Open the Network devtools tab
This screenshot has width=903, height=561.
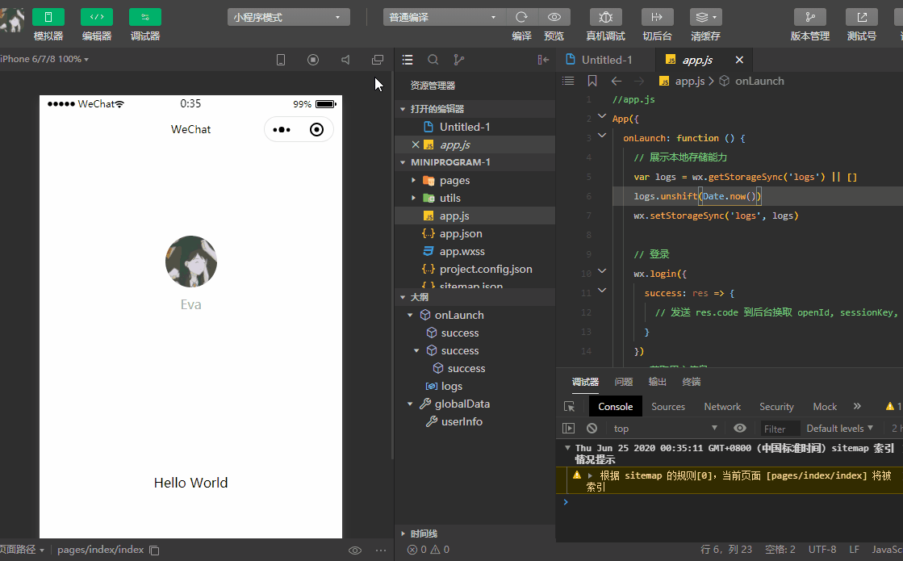point(722,407)
